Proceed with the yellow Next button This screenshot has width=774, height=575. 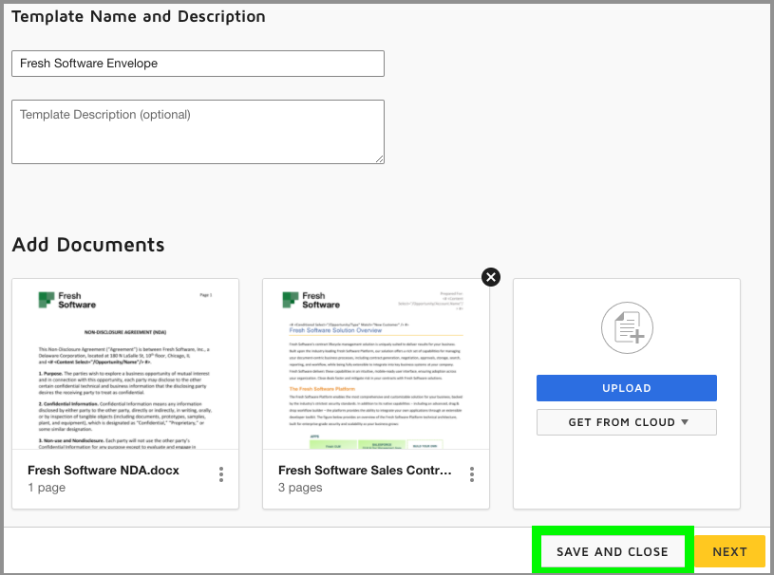(729, 551)
